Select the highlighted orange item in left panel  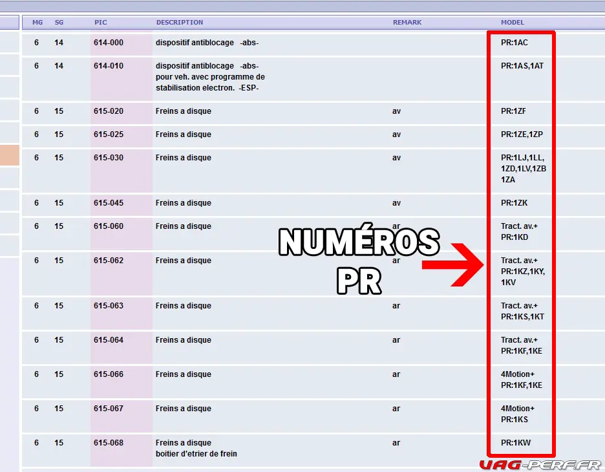(9, 155)
